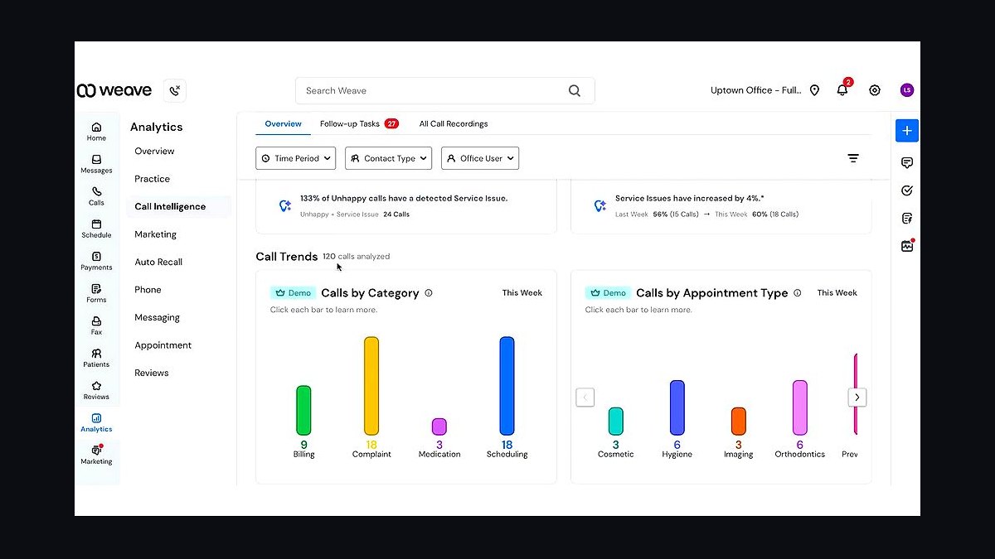Click Demo badge on Calls by Category
This screenshot has height=559, width=995.
click(293, 293)
